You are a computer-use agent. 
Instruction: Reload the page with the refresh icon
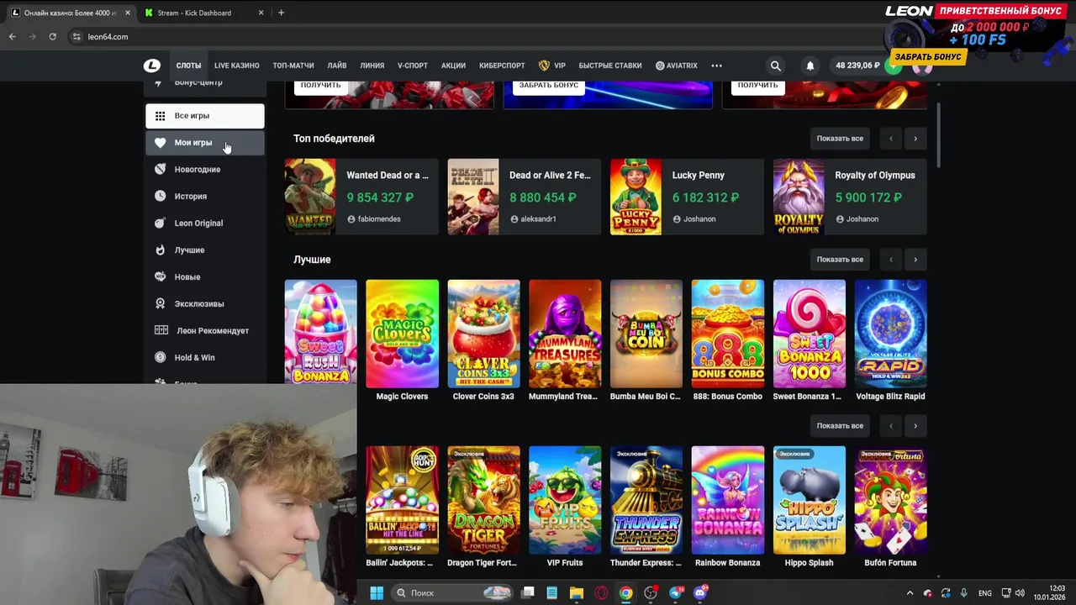[52, 37]
